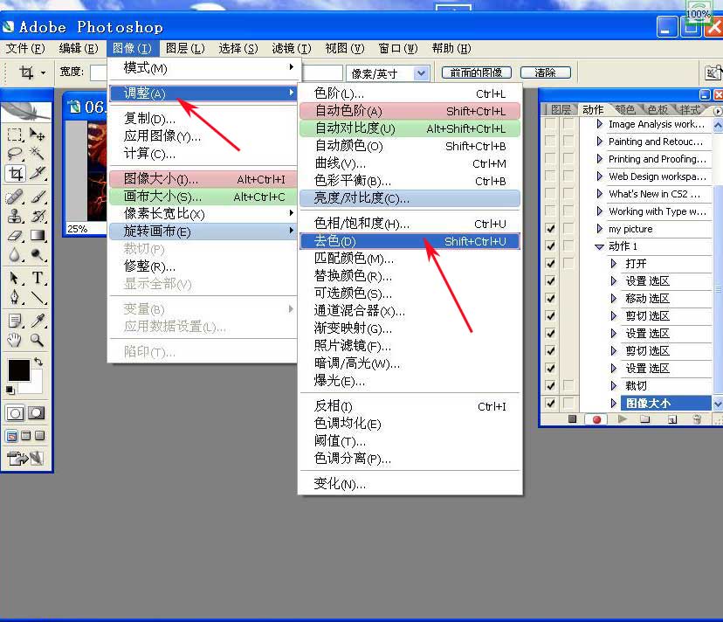The height and width of the screenshot is (622, 723).
Task: Expand the '打开' action step
Action: 614,264
